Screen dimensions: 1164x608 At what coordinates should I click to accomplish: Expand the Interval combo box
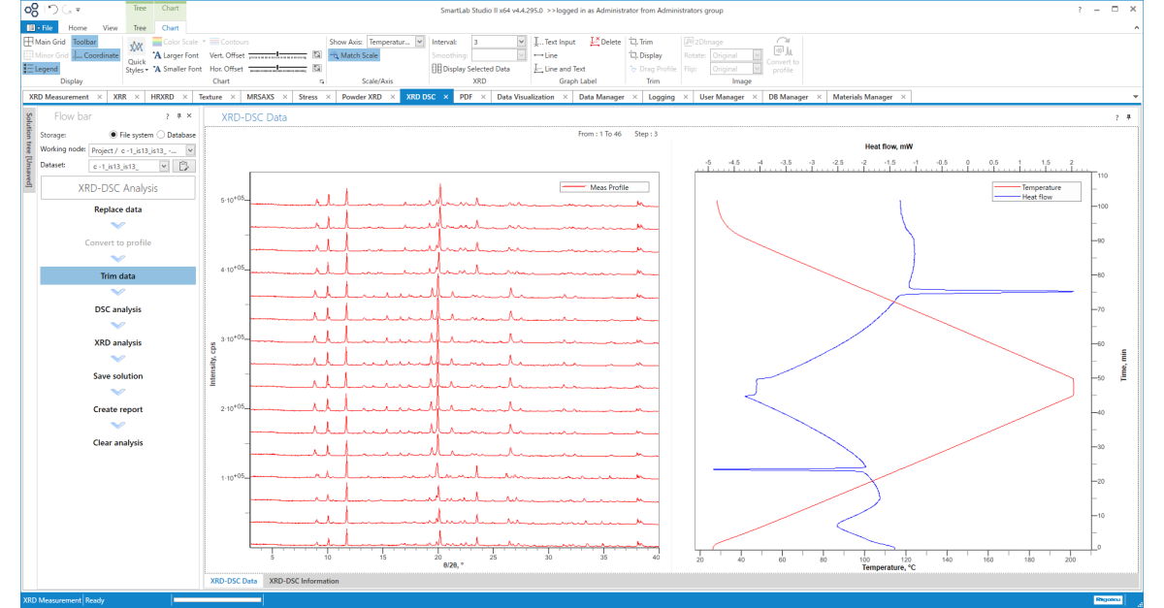coord(520,42)
